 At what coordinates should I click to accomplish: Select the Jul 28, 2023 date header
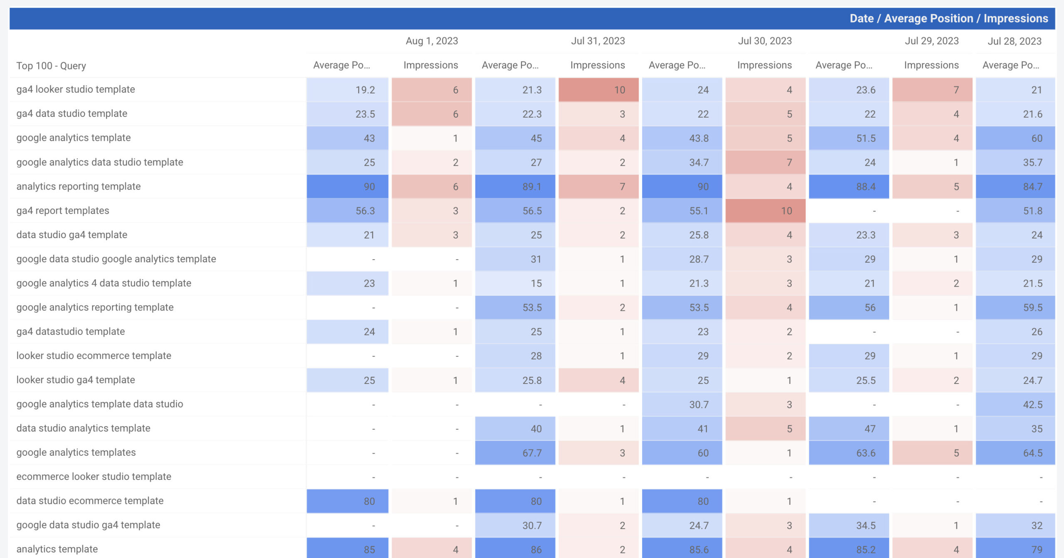(1014, 41)
